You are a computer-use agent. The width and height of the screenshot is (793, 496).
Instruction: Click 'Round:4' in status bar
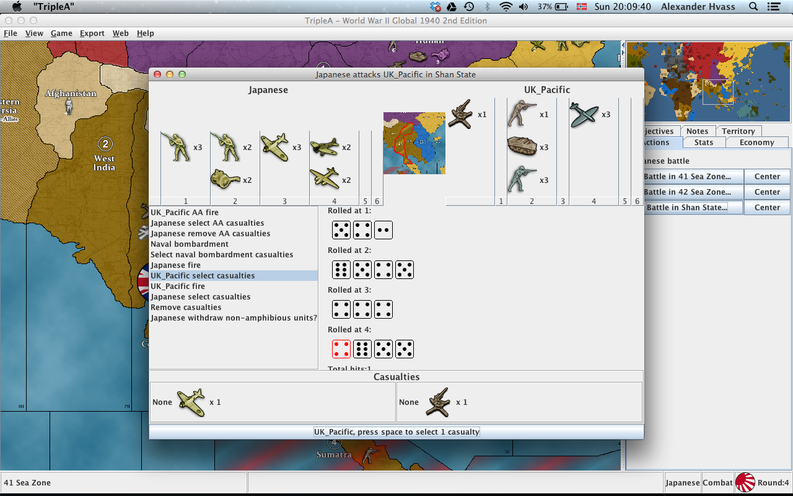click(773, 482)
